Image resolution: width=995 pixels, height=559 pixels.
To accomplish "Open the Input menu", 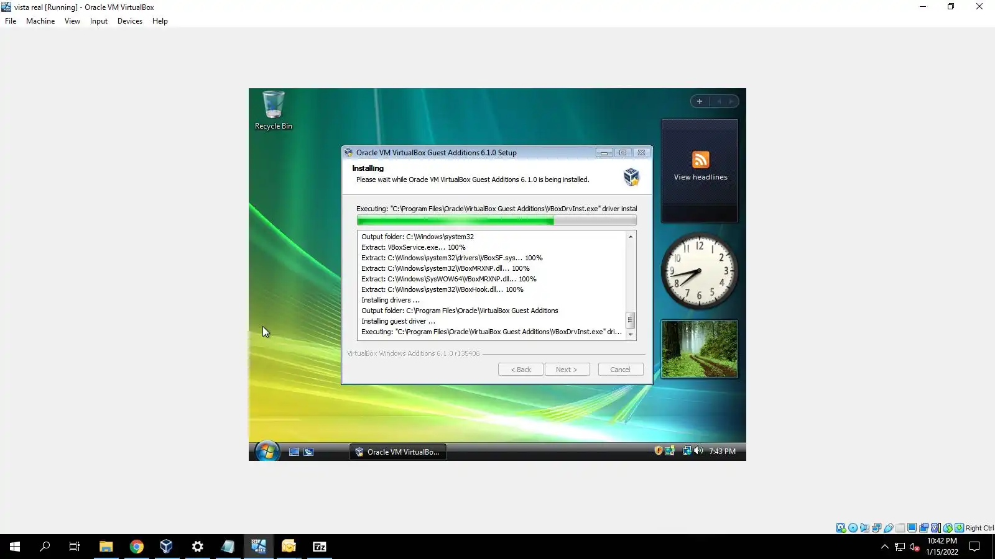I will tap(98, 21).
